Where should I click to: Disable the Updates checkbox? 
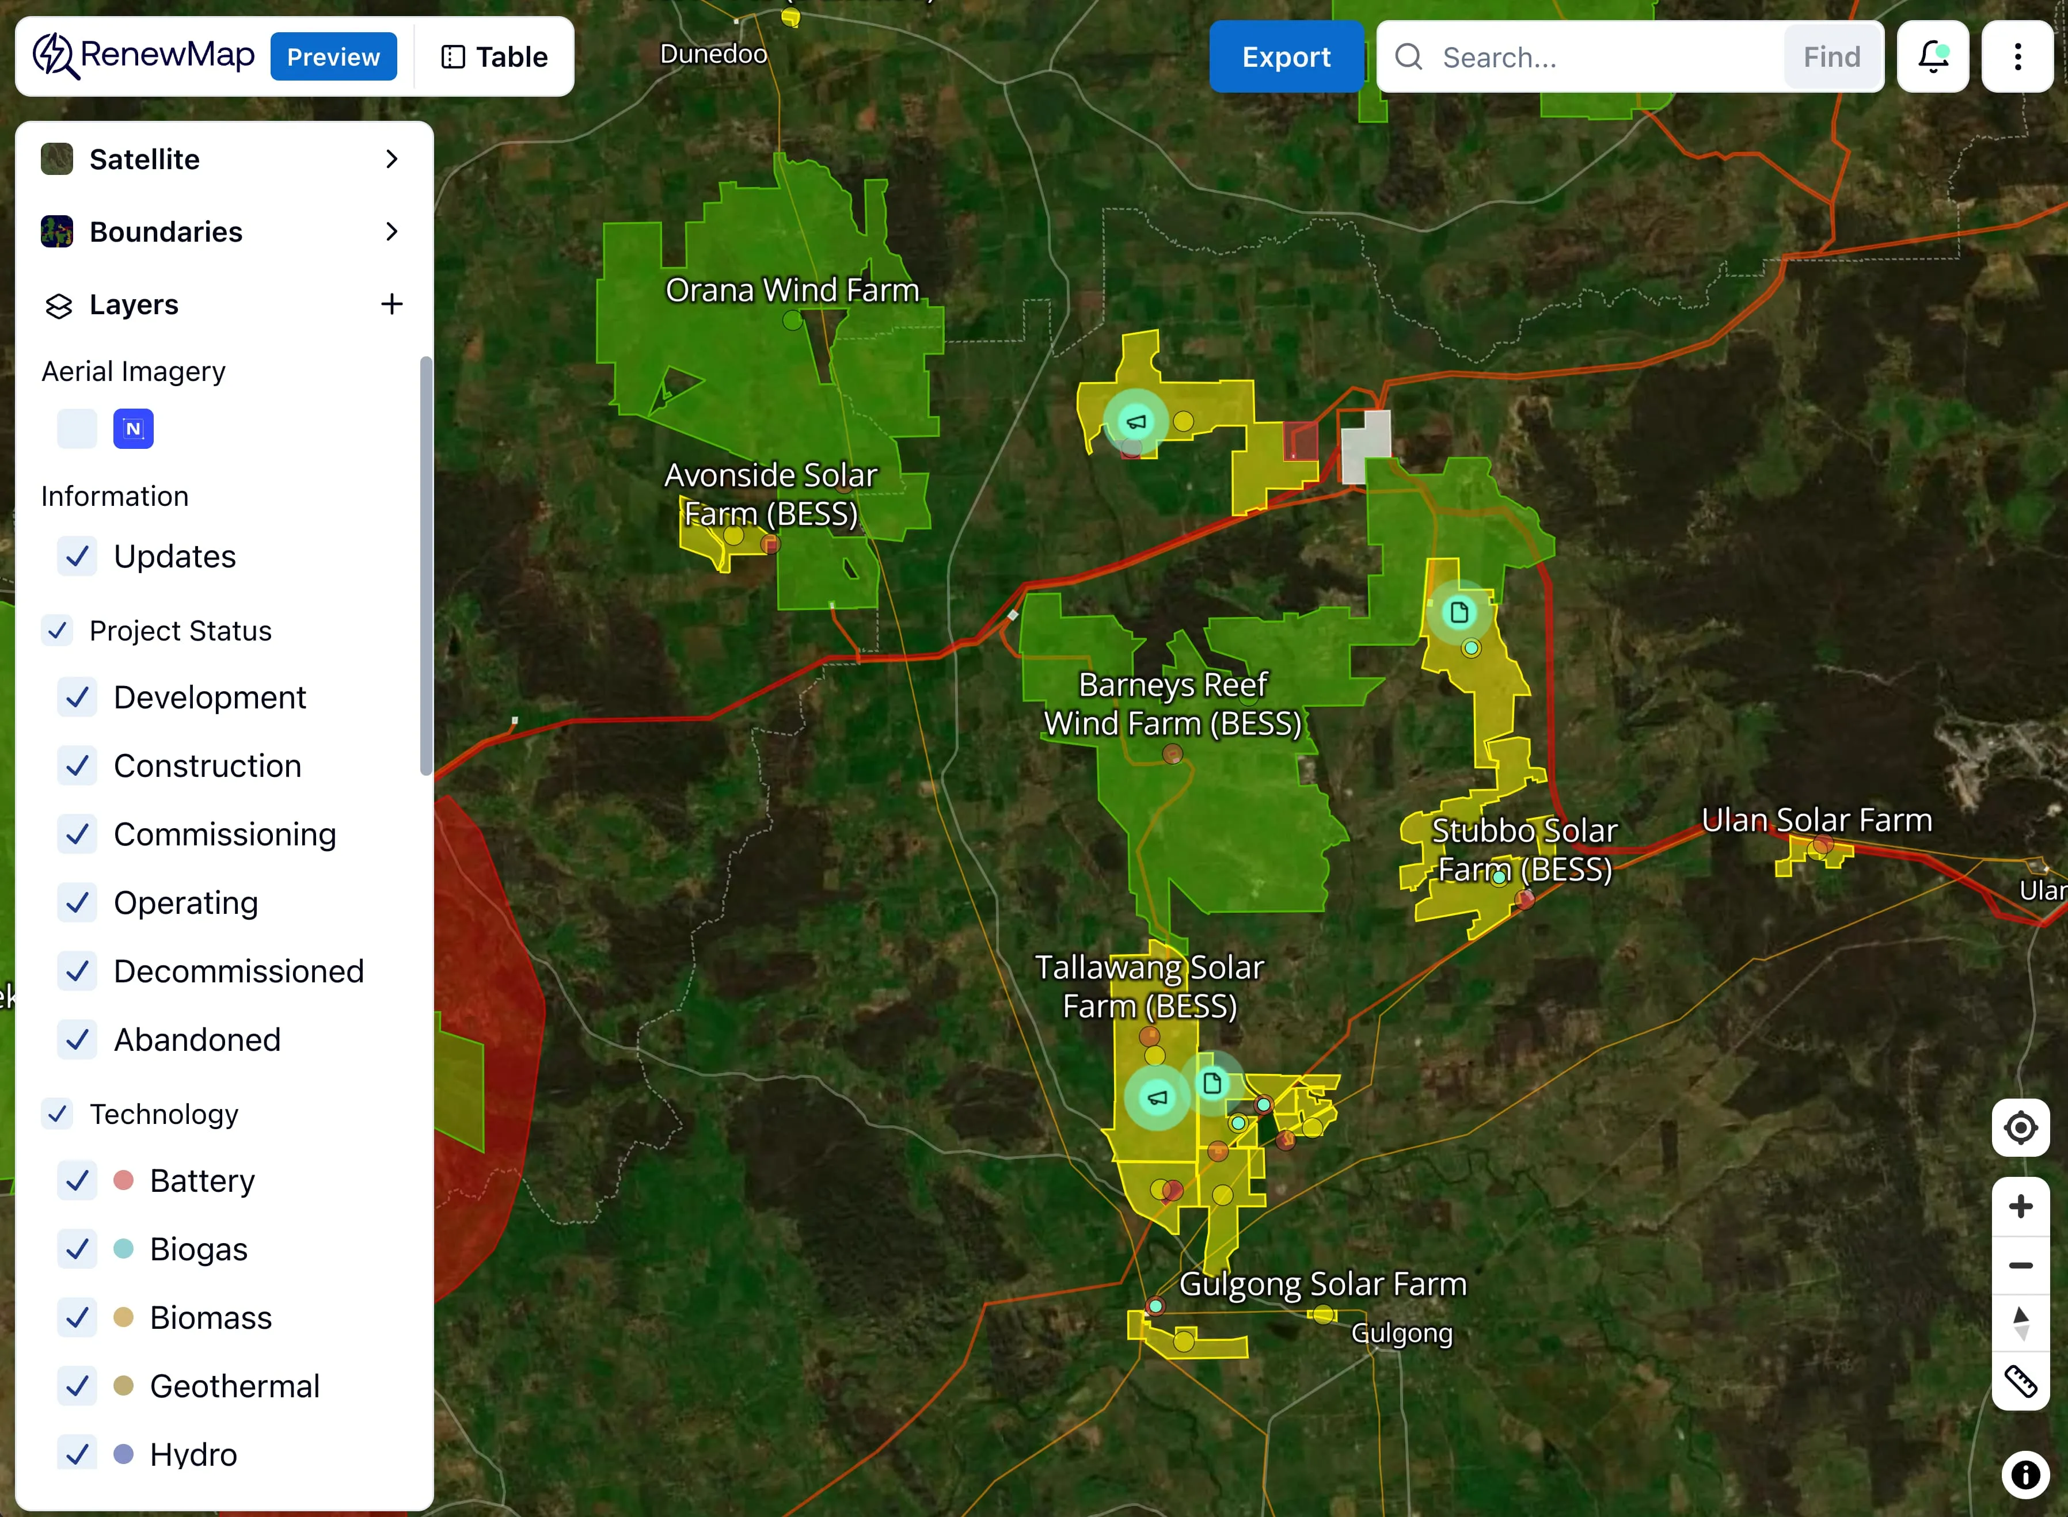tap(77, 555)
